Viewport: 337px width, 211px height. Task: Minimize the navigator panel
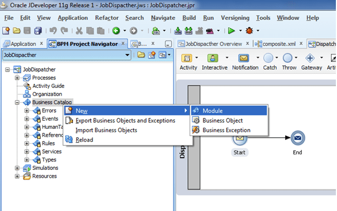tap(168, 44)
